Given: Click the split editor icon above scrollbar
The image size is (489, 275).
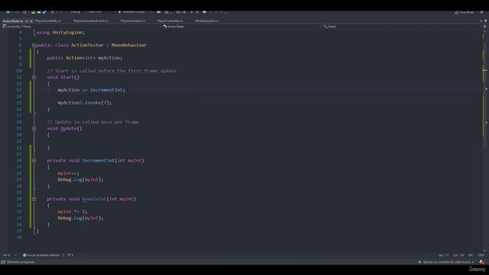Looking at the screenshot, I should (484, 27).
